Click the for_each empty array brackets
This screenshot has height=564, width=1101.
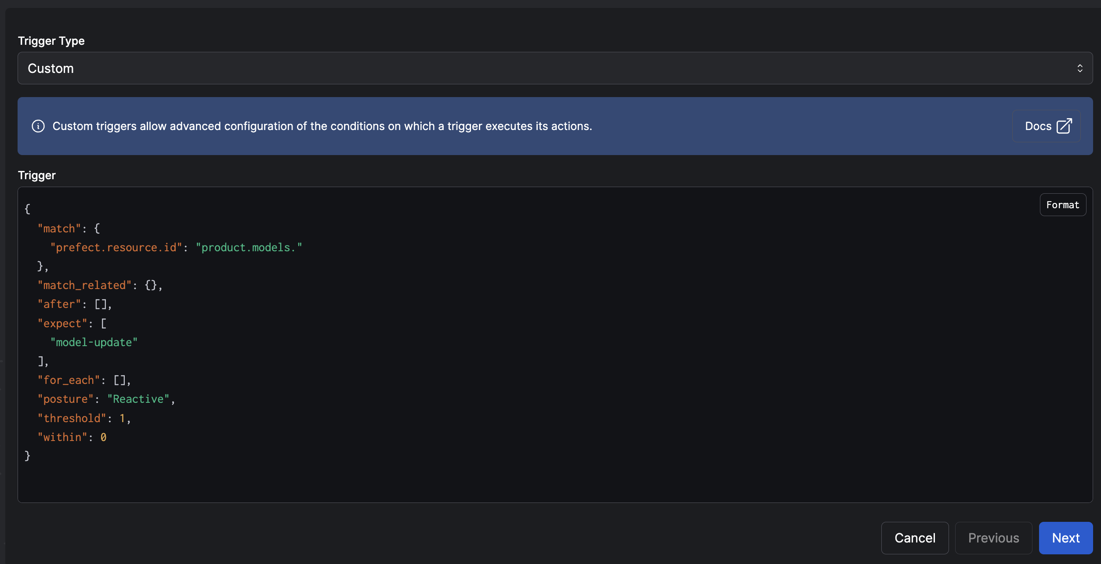120,380
